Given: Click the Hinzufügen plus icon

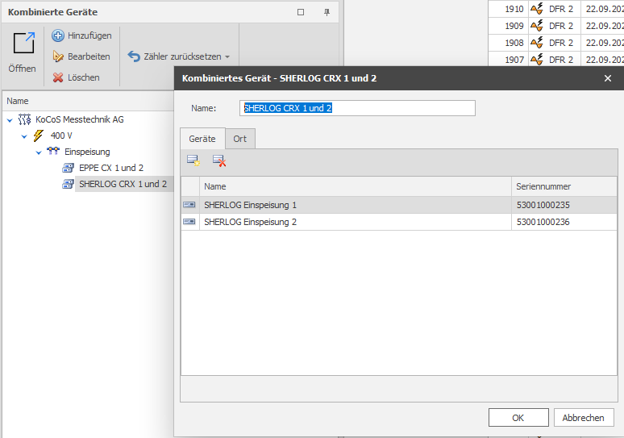Looking at the screenshot, I should click(58, 35).
